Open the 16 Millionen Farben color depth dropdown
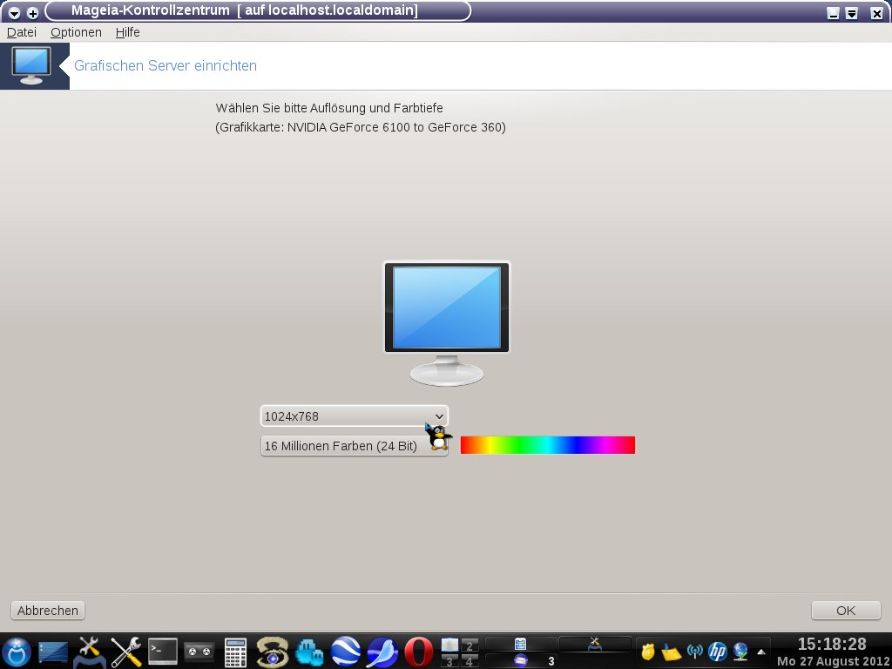 [355, 446]
